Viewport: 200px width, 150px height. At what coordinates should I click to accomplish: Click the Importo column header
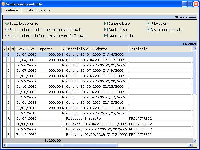pyautogui.click(x=49, y=49)
